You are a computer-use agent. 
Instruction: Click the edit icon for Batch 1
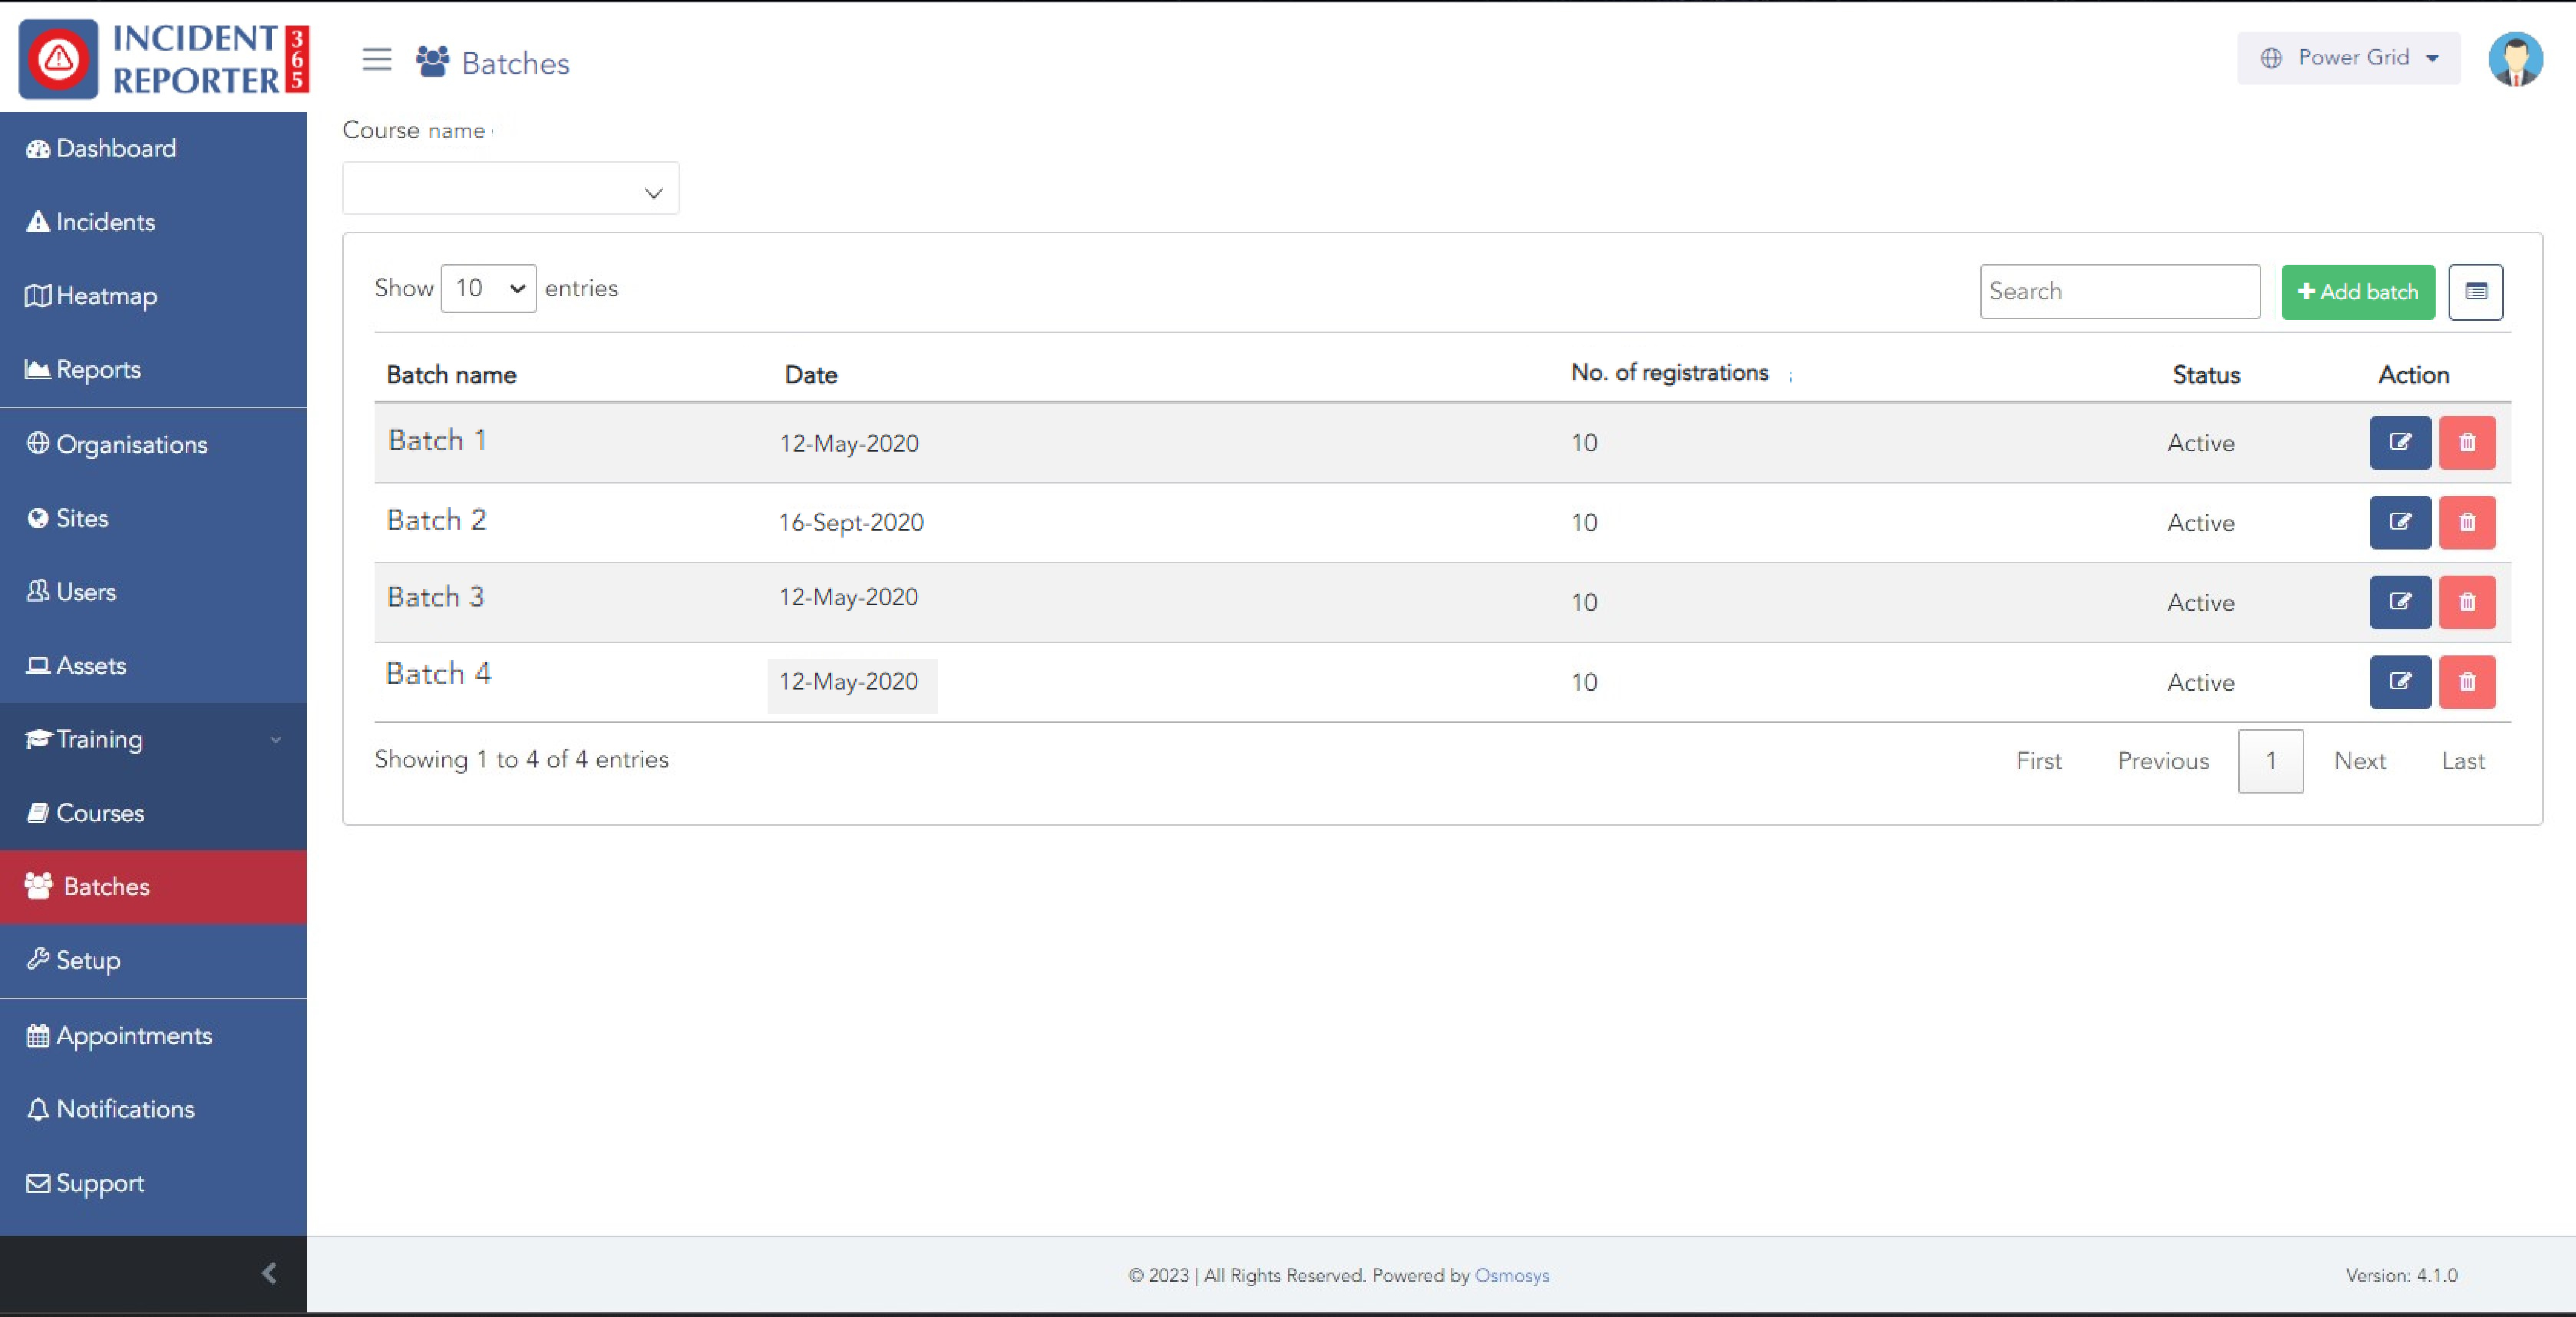click(2399, 442)
